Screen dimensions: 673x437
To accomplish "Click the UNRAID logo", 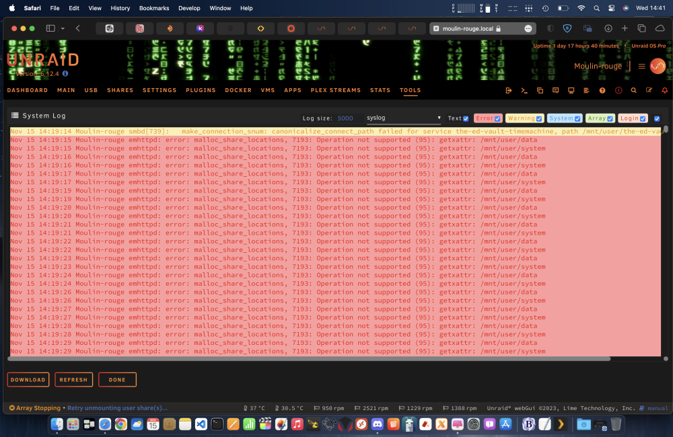I will click(43, 60).
